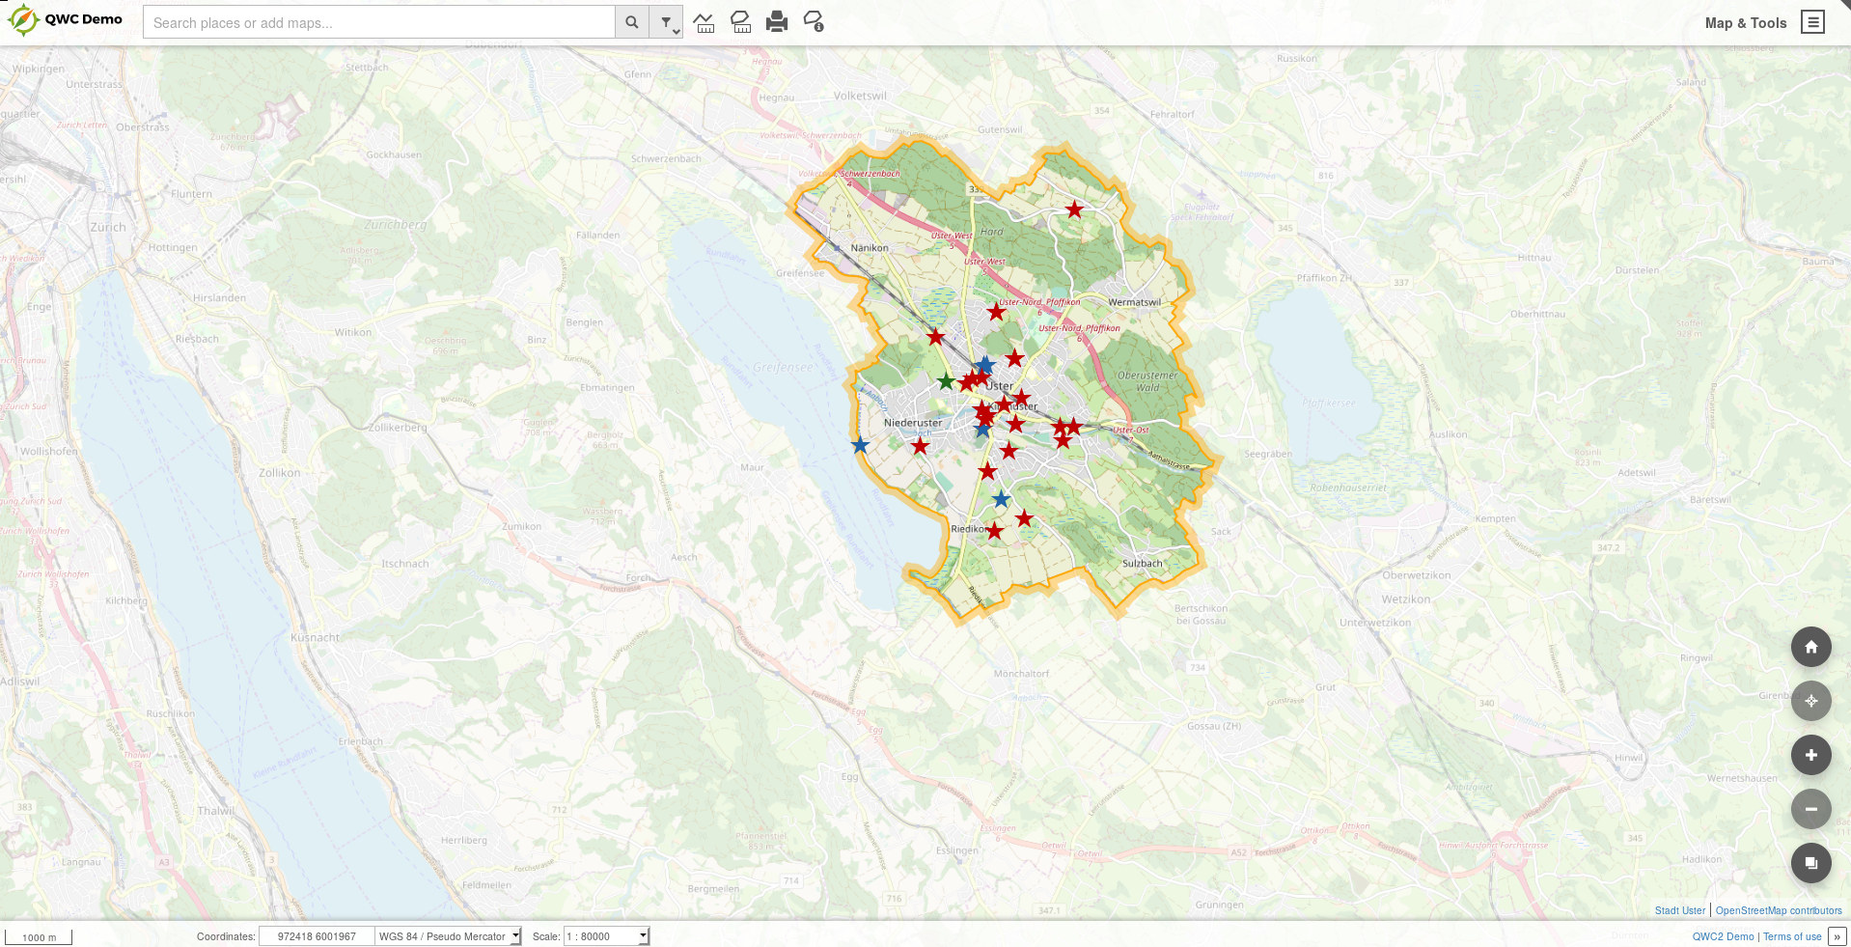This screenshot has width=1851, height=947.
Task: Click the northernmost red star marker
Action: pyautogui.click(x=1074, y=209)
